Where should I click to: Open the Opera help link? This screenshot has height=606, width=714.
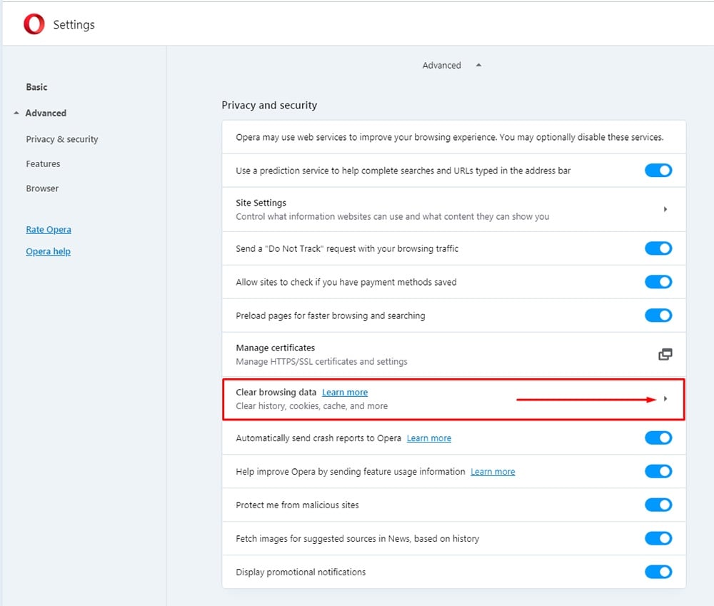pyautogui.click(x=48, y=251)
